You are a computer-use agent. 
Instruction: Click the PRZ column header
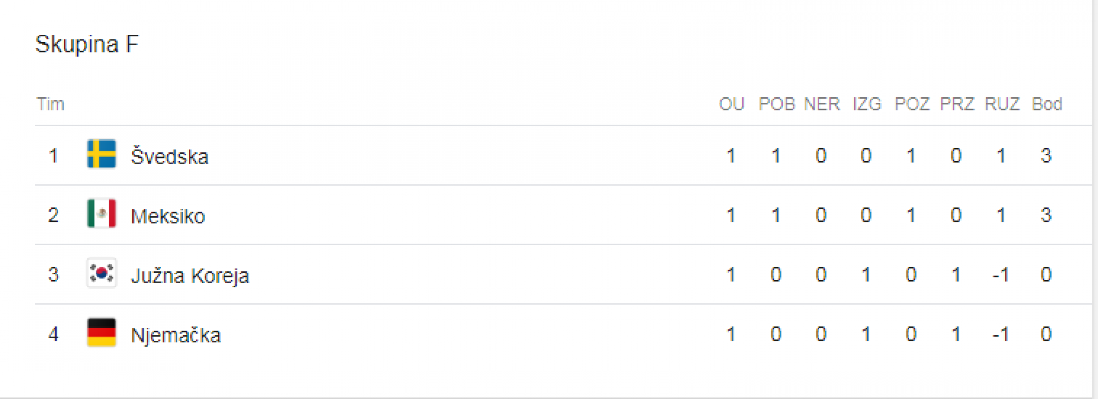click(957, 104)
